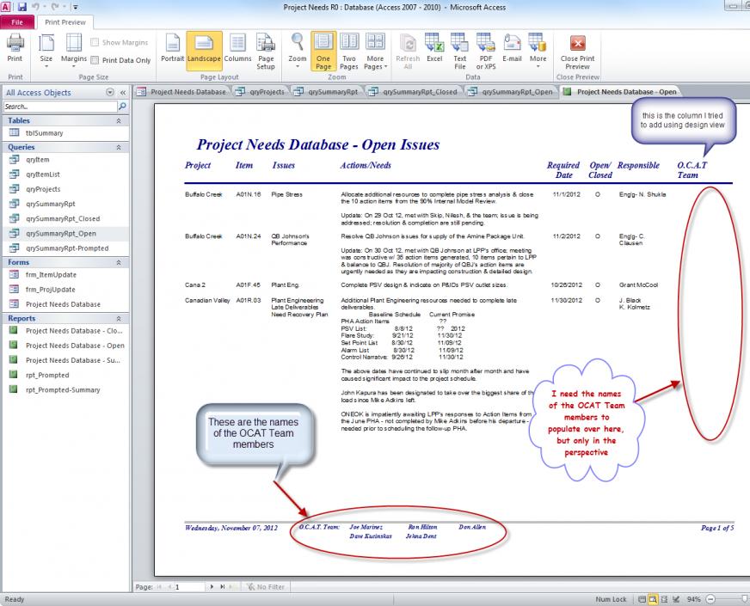Open Columns layout settings
This screenshot has height=606, width=750.
click(237, 48)
